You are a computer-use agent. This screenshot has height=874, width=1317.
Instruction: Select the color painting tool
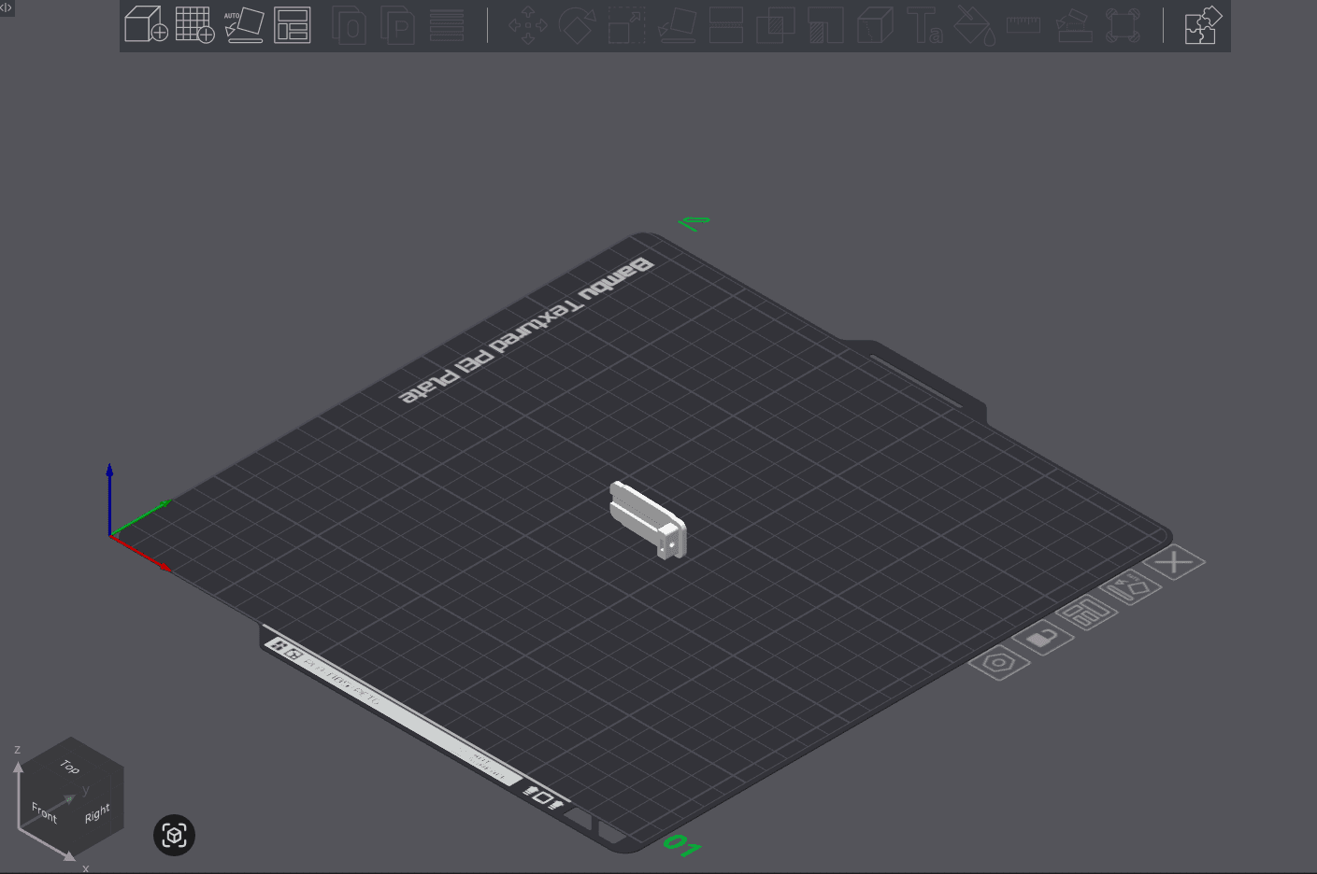point(972,25)
